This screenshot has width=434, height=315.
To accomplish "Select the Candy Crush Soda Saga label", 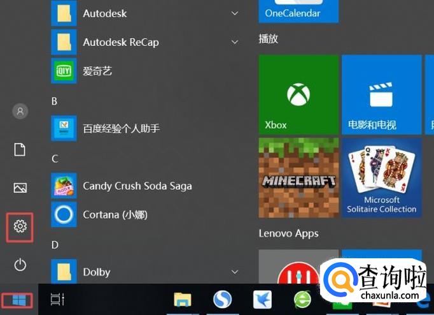I will (x=137, y=186).
